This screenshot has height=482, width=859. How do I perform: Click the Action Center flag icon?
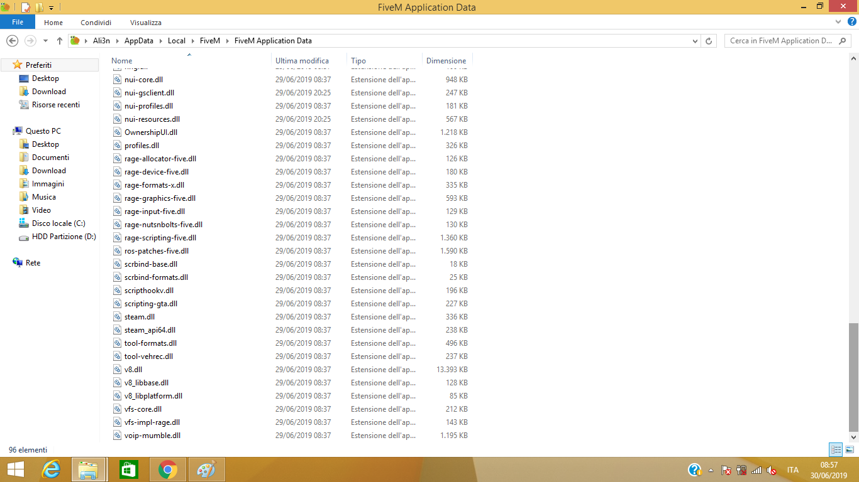726,470
